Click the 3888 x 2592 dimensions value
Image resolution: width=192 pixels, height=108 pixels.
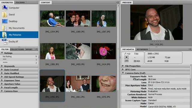[x=153, y=54]
